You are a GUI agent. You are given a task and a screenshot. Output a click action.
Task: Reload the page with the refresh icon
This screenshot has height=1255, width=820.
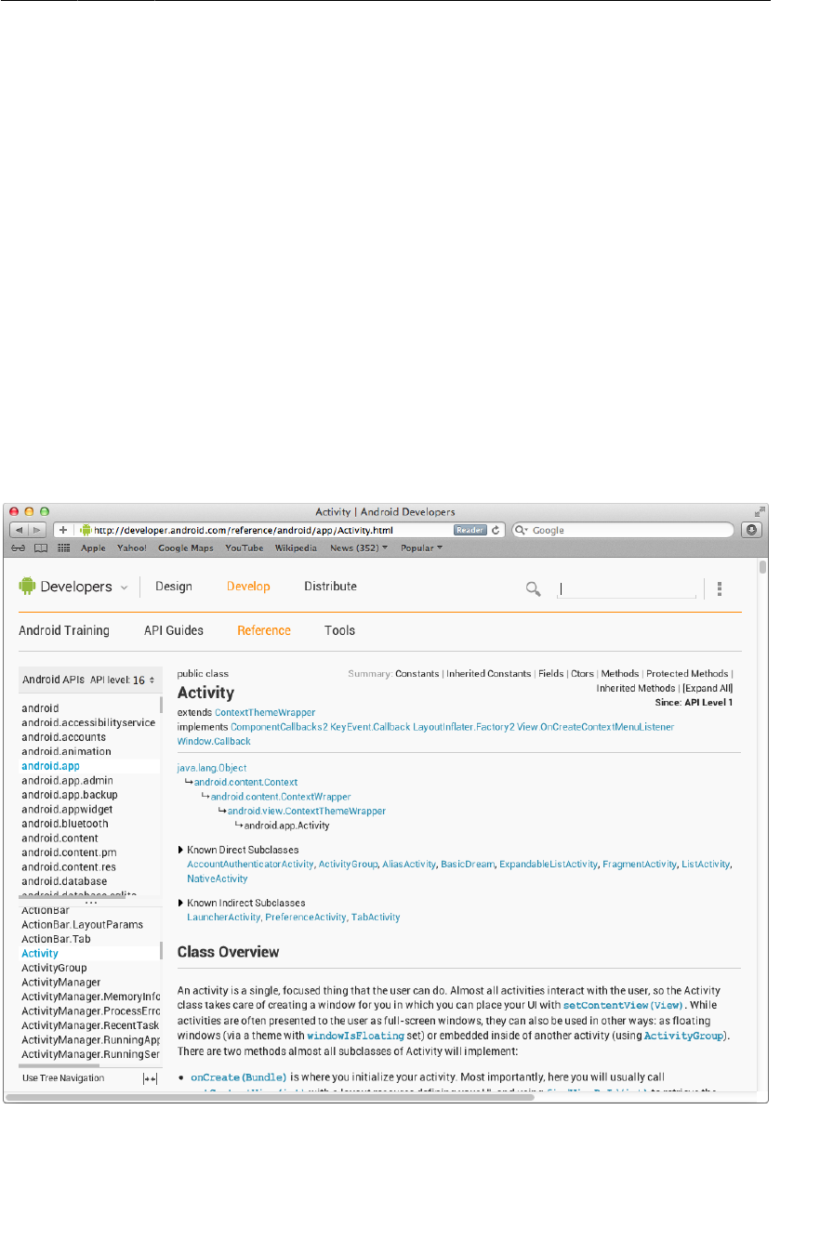pos(496,530)
